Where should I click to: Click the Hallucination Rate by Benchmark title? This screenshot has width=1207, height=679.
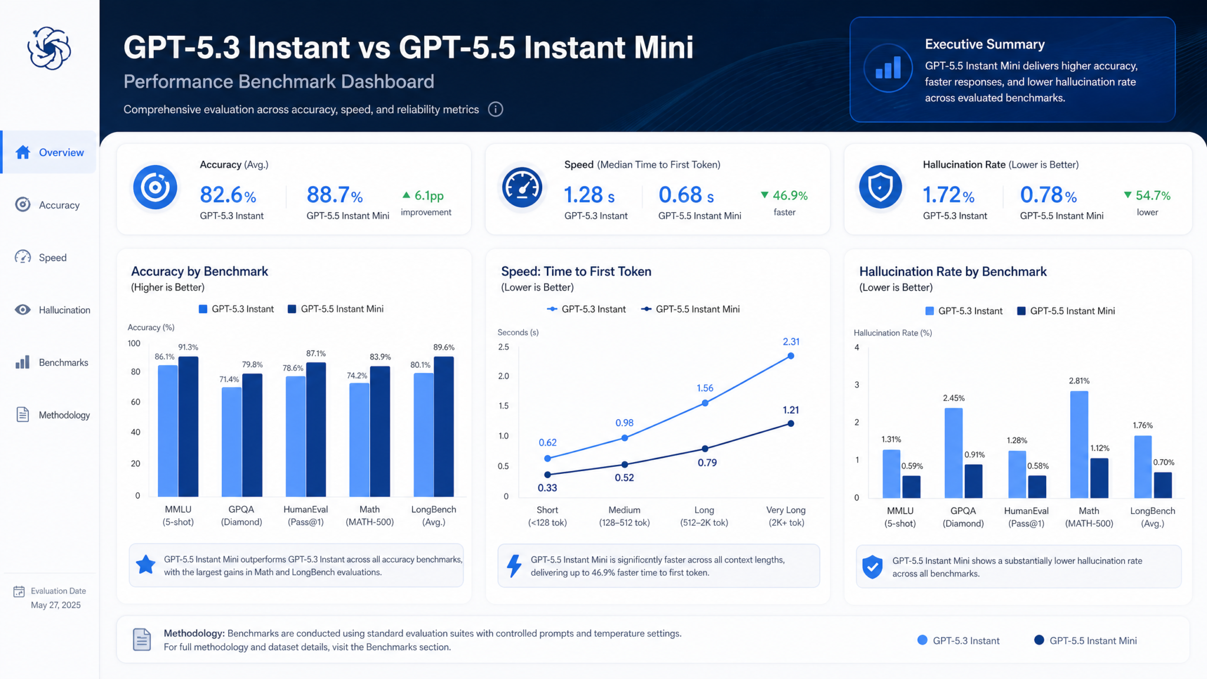click(953, 271)
